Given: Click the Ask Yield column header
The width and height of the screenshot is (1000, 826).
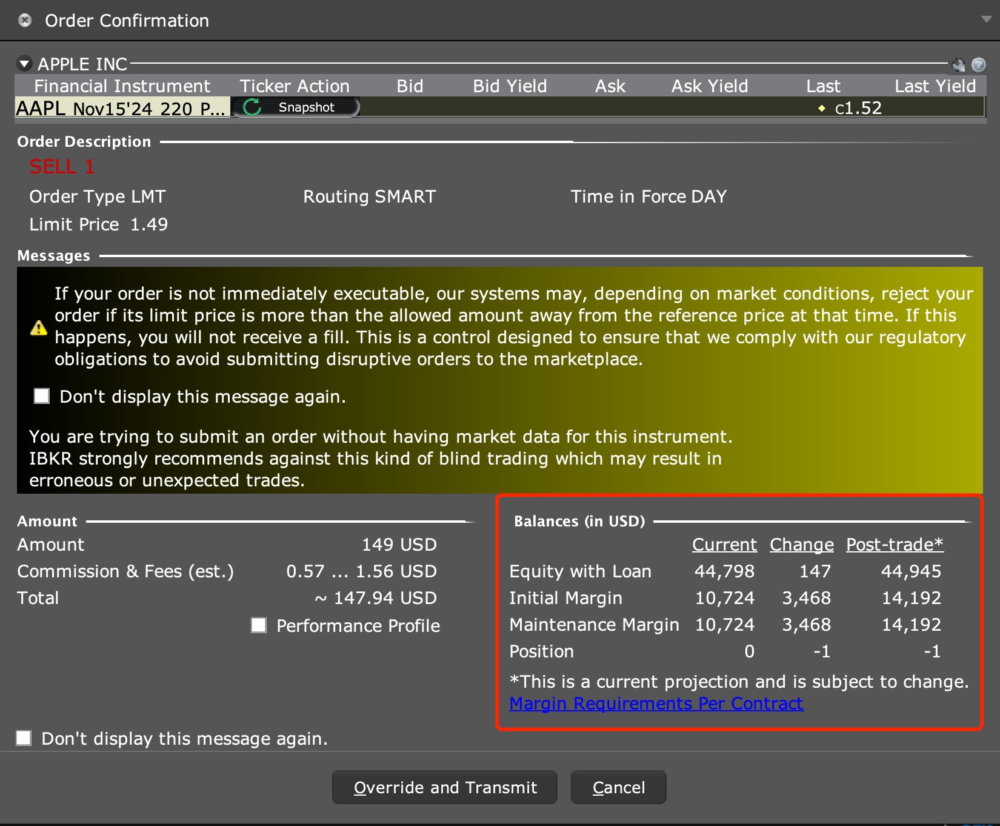Looking at the screenshot, I should (x=710, y=86).
